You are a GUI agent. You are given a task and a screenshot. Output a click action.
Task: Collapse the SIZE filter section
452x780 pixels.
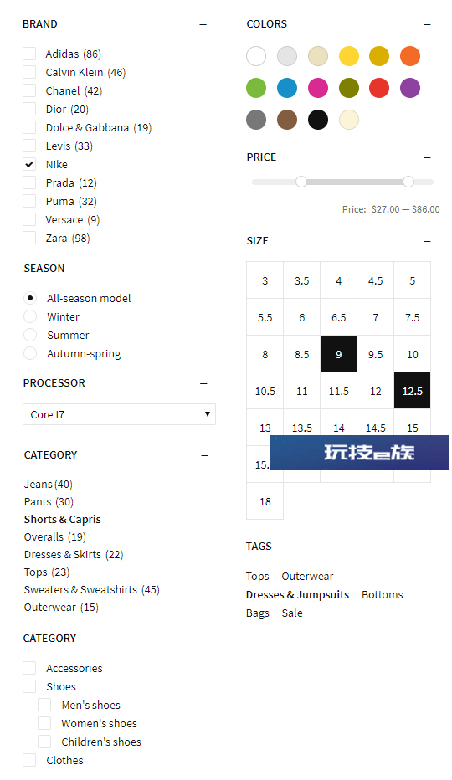pyautogui.click(x=427, y=241)
